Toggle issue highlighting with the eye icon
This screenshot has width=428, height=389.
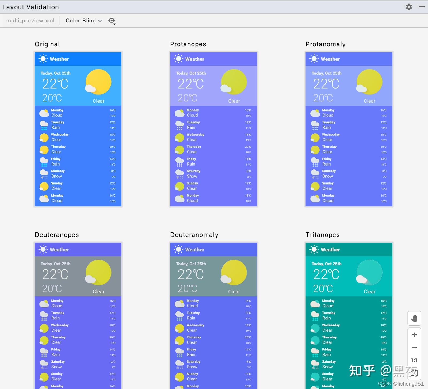(x=111, y=20)
